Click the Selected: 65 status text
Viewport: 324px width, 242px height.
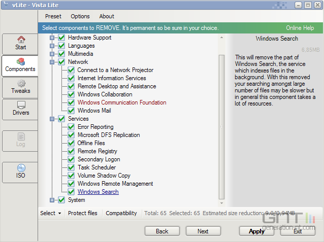184,213
